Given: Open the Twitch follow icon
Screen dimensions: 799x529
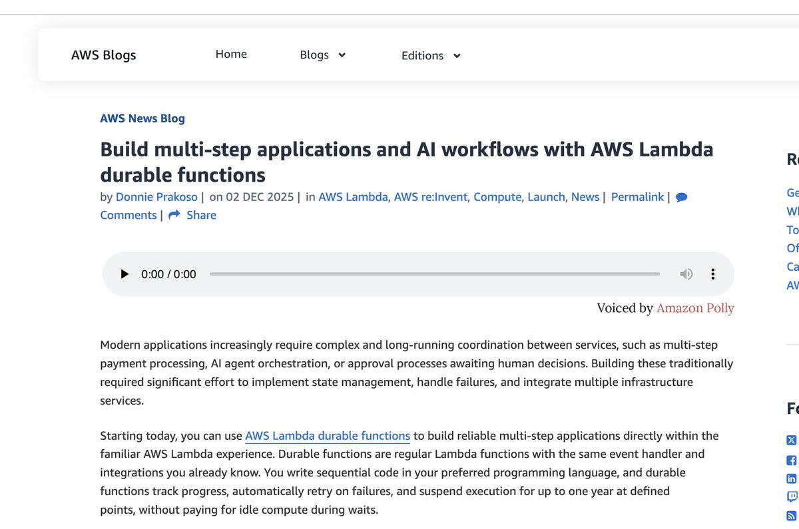Looking at the screenshot, I should [x=791, y=496].
